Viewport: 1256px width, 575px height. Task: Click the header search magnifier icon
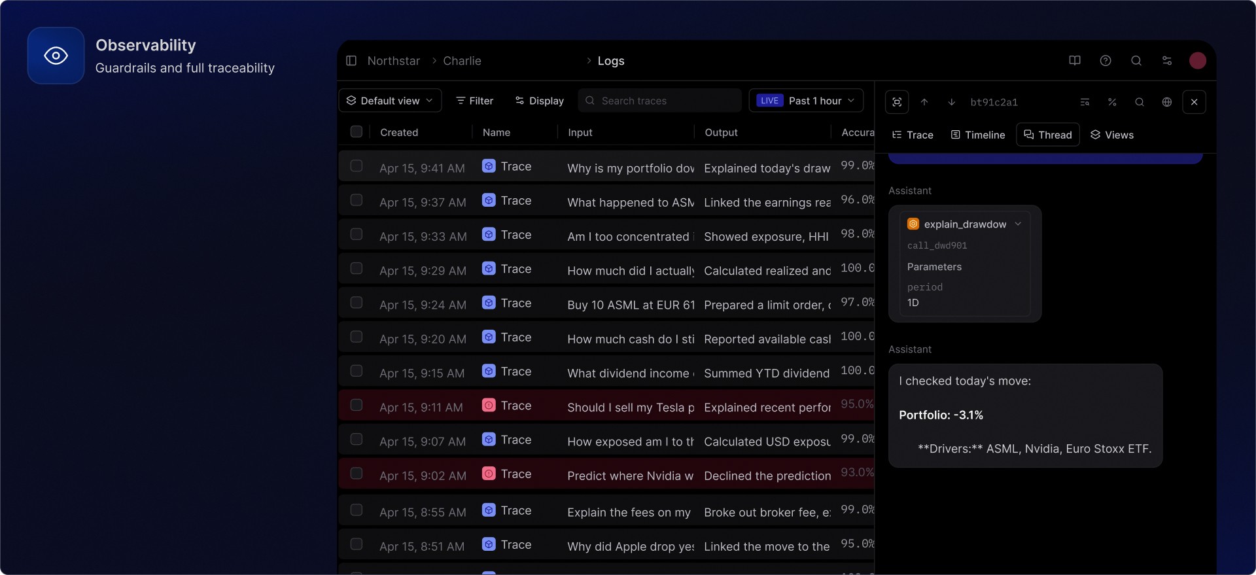[1136, 61]
